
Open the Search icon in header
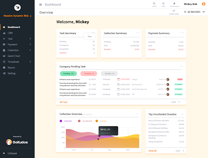click(x=154, y=4)
